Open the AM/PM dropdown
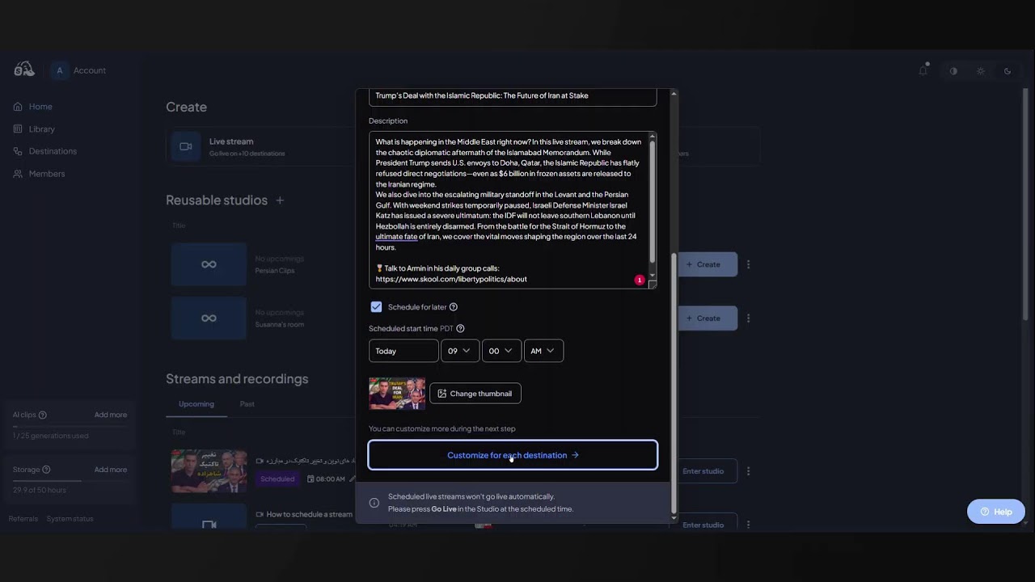Image resolution: width=1035 pixels, height=582 pixels. pyautogui.click(x=543, y=351)
